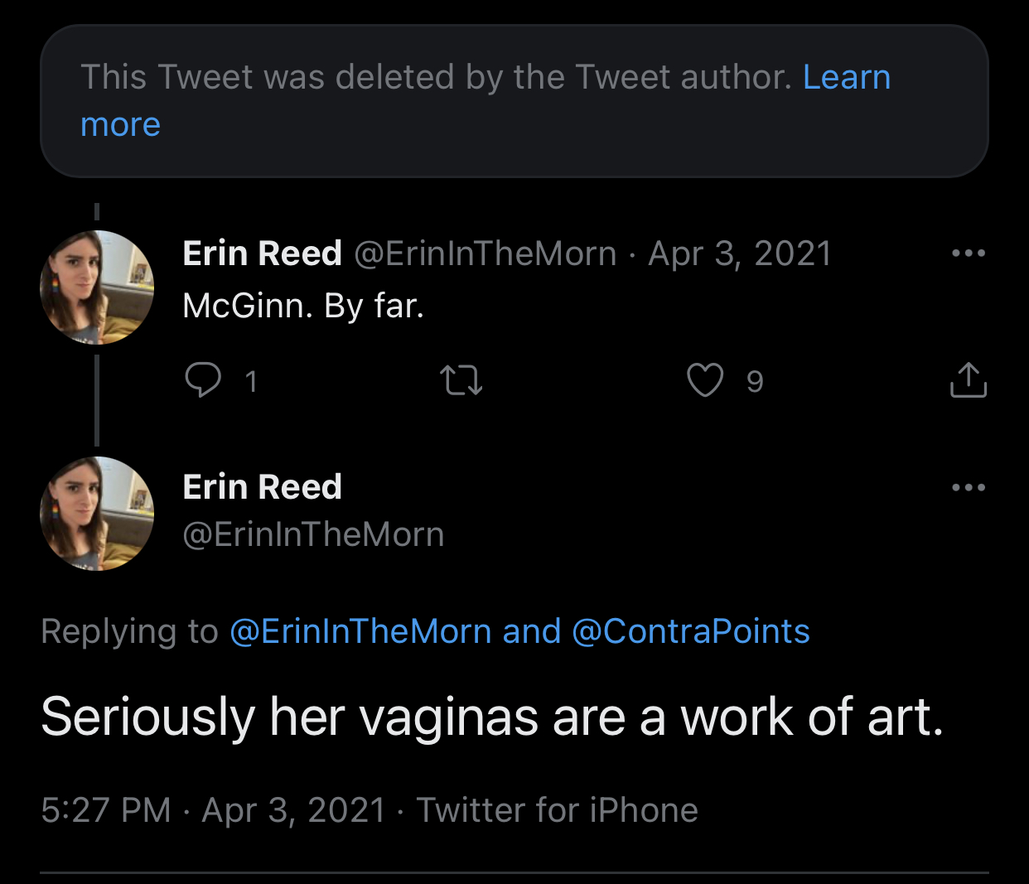Open Erin Reed's avatar beside McGinn tweet

coord(97,287)
